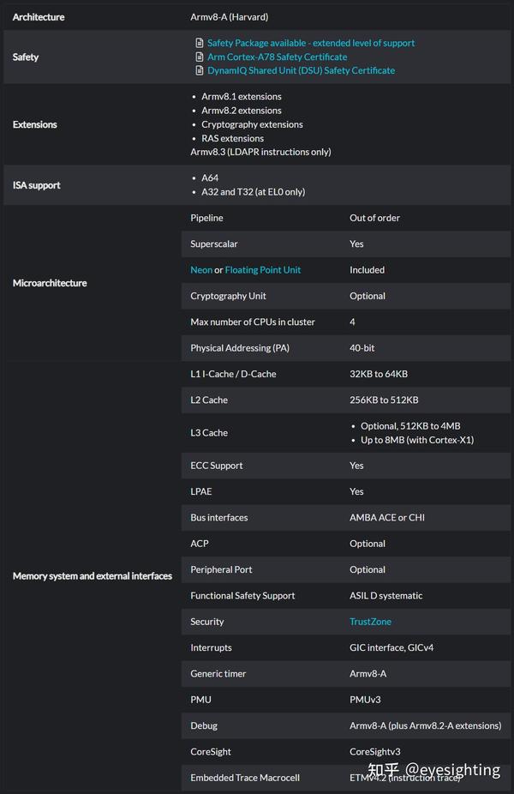The height and width of the screenshot is (794, 514).
Task: Open DynamIQ Shared Unit Safety Certificate link
Action: click(x=301, y=70)
